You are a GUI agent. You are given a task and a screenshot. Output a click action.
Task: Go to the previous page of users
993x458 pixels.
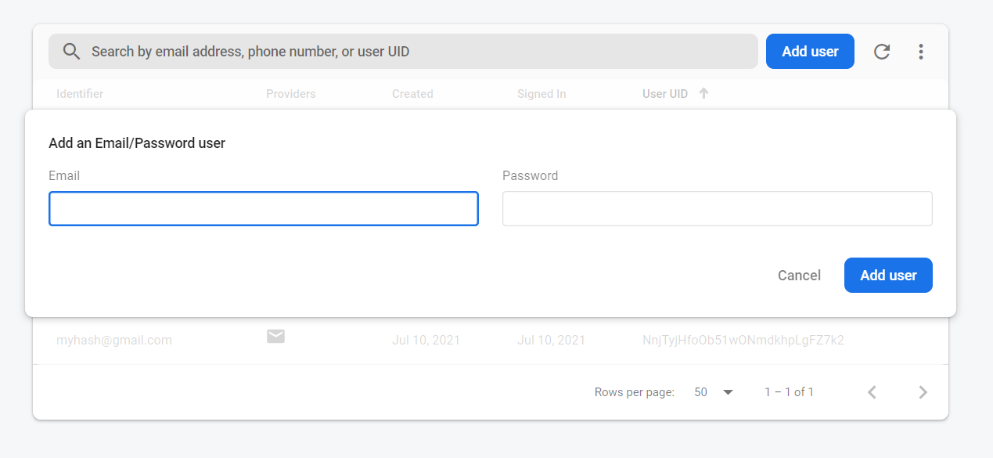[x=872, y=392]
